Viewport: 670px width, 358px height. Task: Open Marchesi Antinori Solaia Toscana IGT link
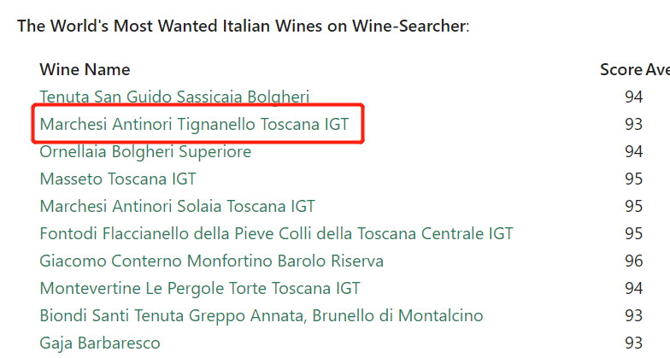178,207
